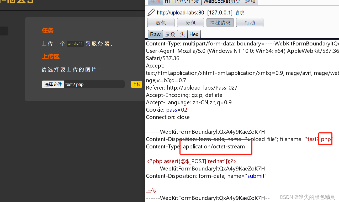The image size is (339, 202).
Task: Open the 截断 intercept tab
Action: [x=155, y=2]
